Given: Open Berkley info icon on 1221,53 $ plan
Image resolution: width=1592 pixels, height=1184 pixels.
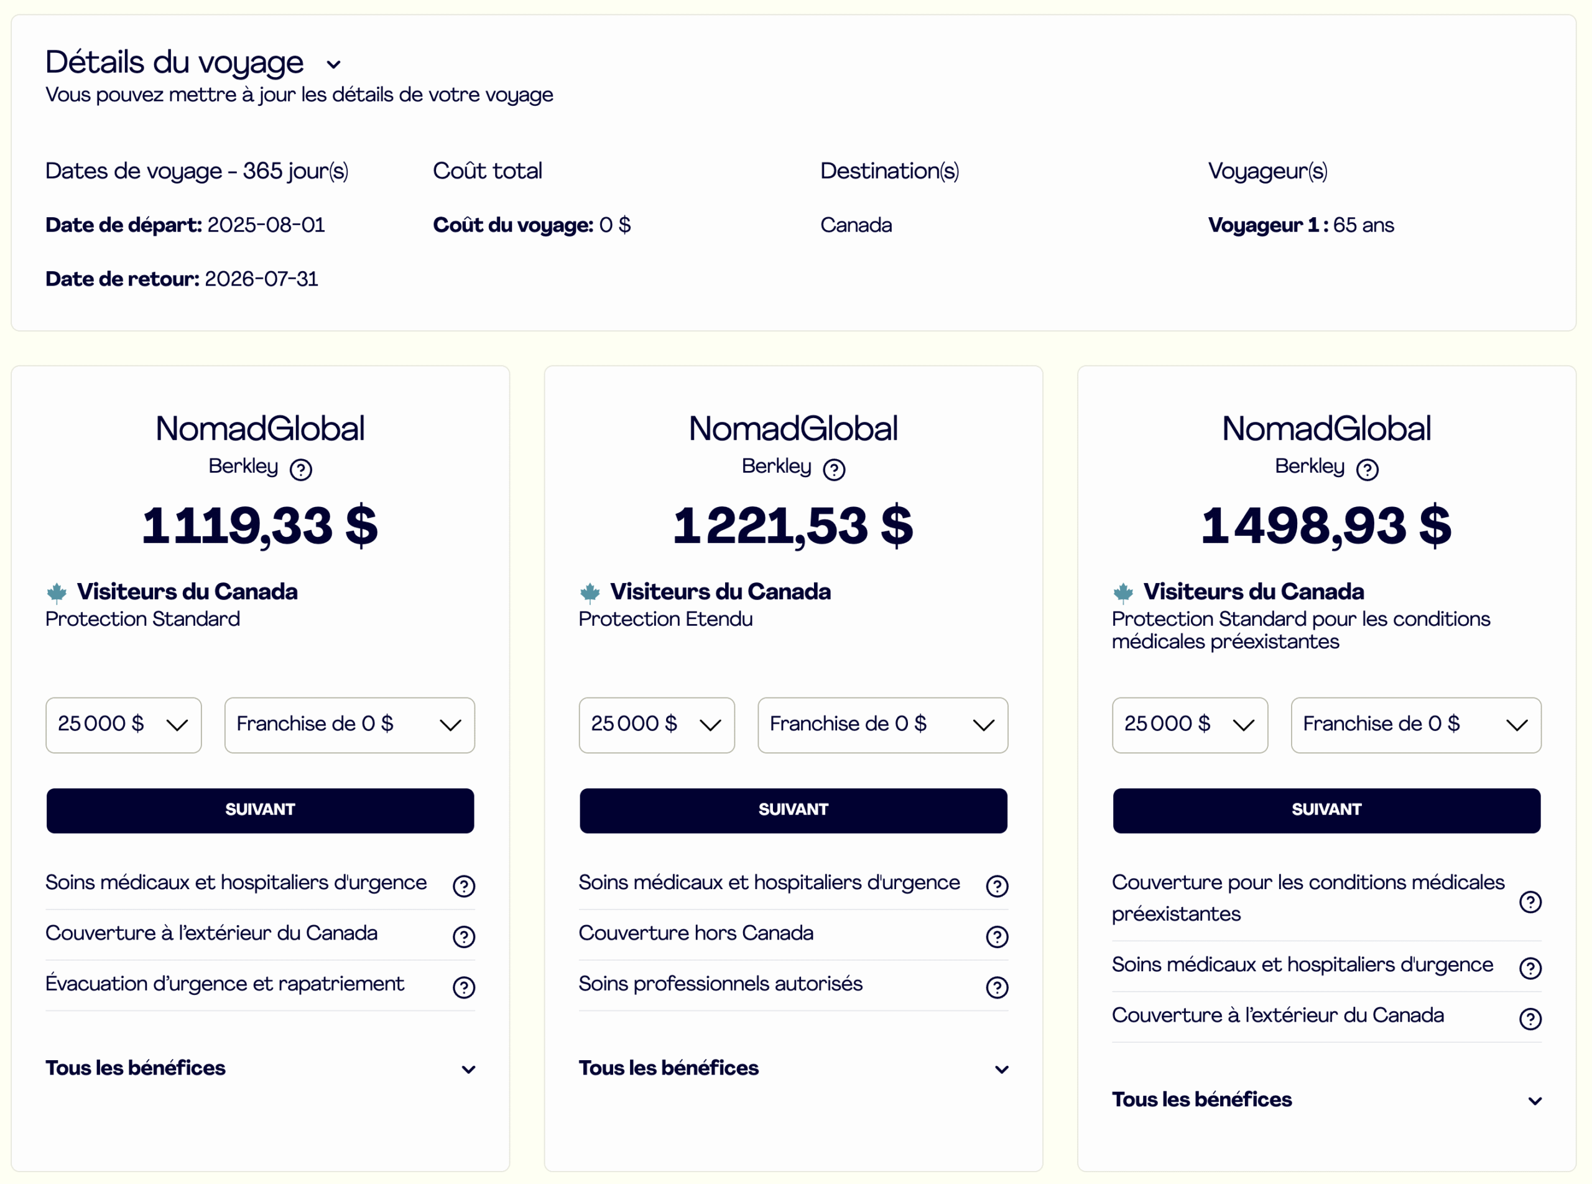Looking at the screenshot, I should pos(833,470).
